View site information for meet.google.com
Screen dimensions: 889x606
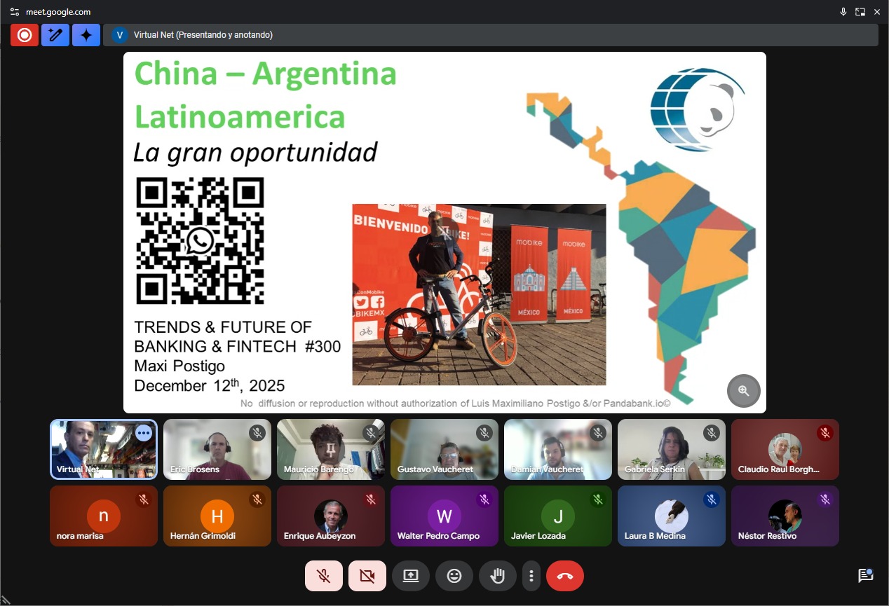click(x=15, y=12)
